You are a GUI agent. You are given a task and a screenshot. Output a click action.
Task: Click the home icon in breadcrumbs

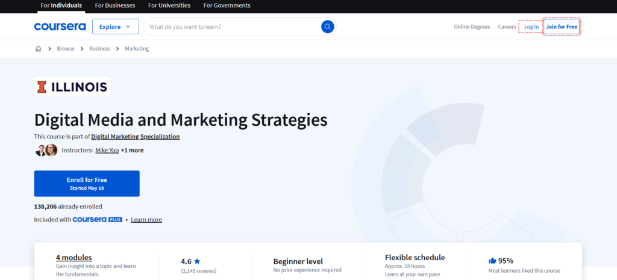[38, 49]
